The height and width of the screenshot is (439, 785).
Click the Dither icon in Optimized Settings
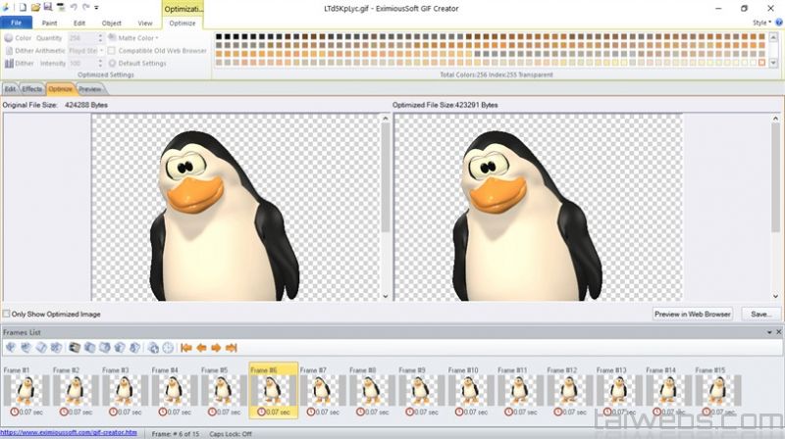[x=9, y=63]
